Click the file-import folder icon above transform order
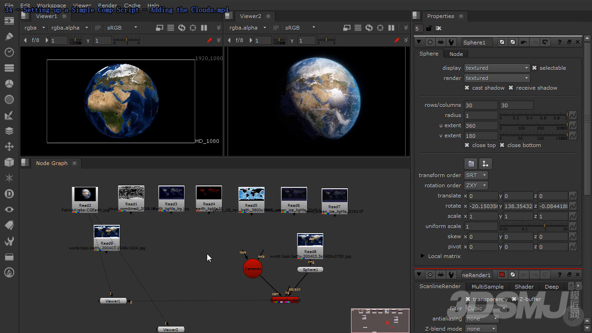This screenshot has height=333, width=592. pos(471,164)
